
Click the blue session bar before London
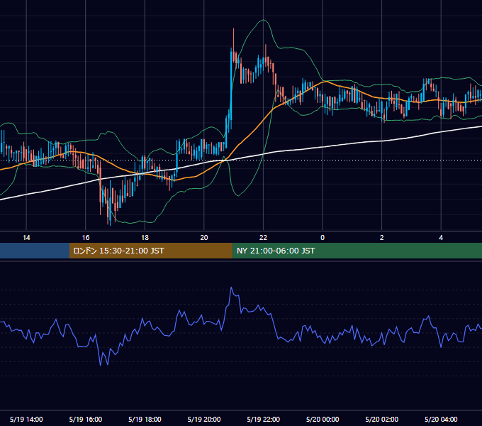35,251
